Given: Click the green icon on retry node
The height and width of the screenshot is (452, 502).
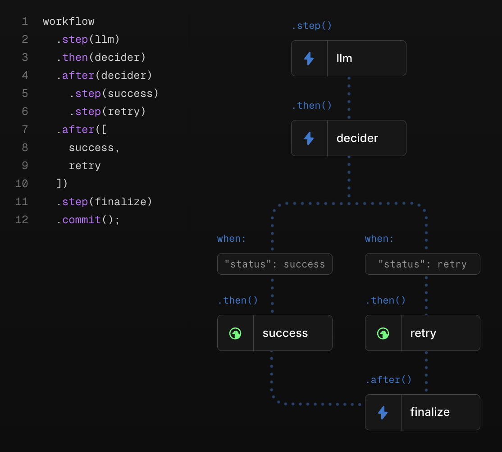Looking at the screenshot, I should 383,333.
